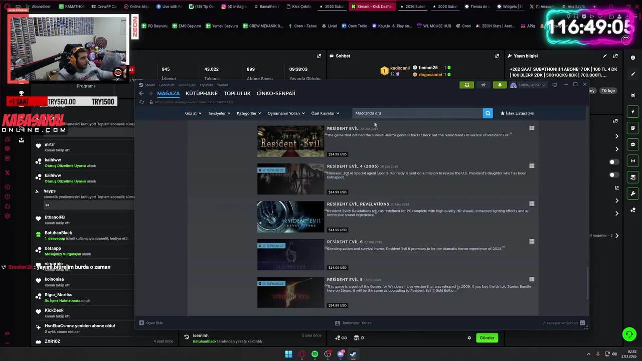Open the MAĞAZA tab in Steam
This screenshot has height=361, width=642.
click(168, 93)
